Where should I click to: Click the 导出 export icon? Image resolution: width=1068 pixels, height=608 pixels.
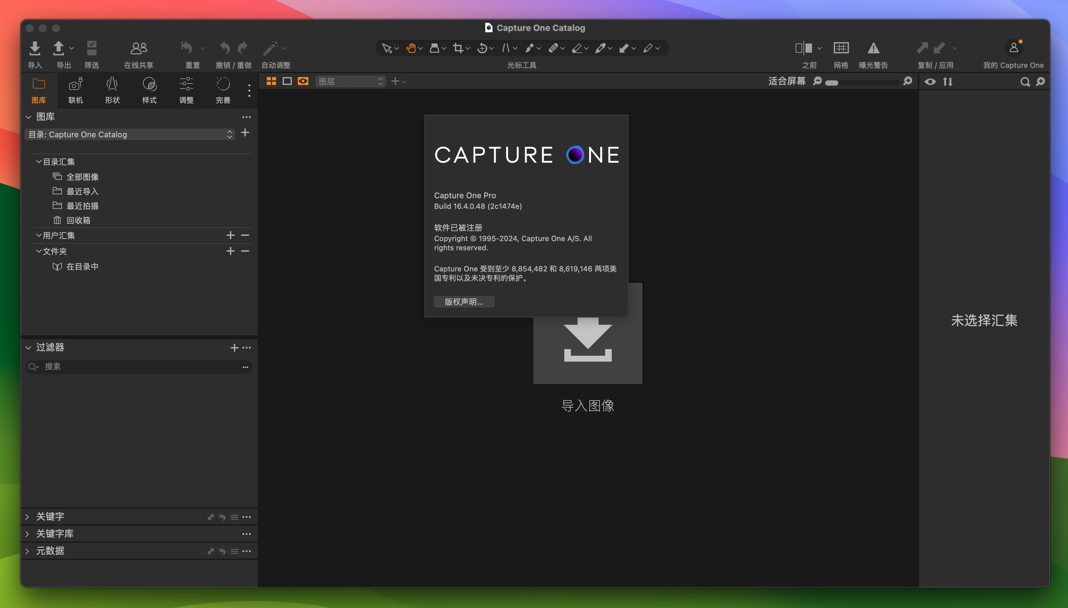[x=59, y=48]
